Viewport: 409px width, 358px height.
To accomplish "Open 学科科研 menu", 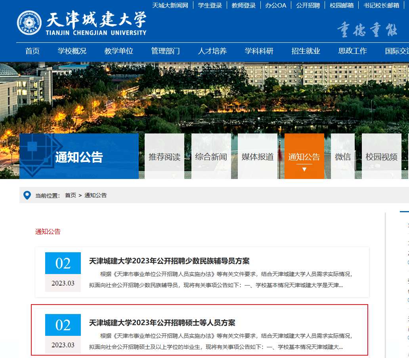I will [259, 51].
